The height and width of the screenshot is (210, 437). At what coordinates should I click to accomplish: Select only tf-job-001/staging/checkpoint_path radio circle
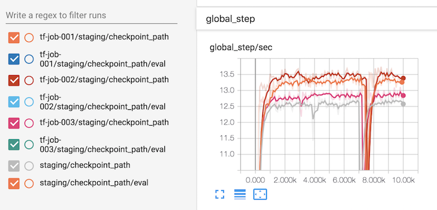(29, 38)
